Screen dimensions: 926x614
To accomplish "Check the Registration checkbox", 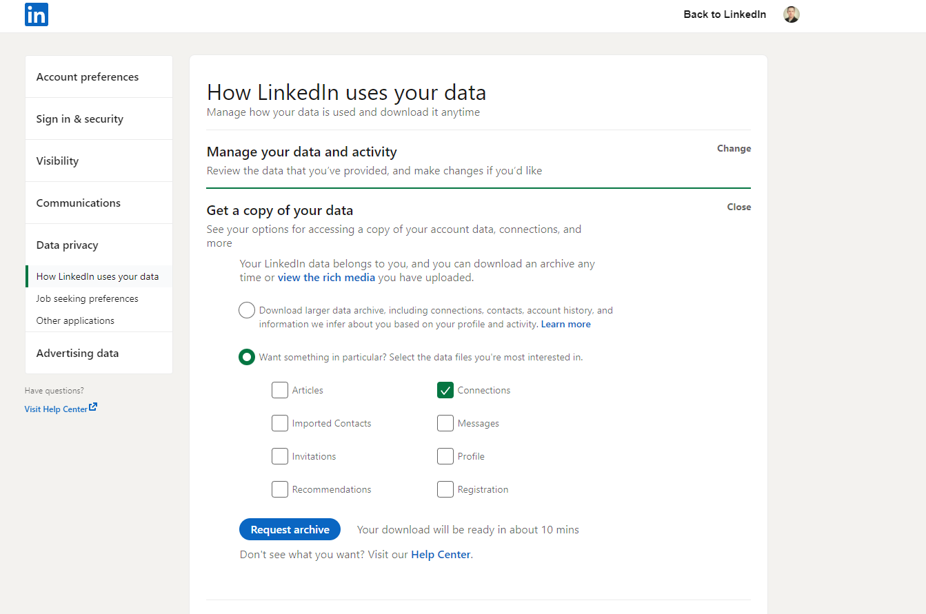I will pyautogui.click(x=445, y=489).
